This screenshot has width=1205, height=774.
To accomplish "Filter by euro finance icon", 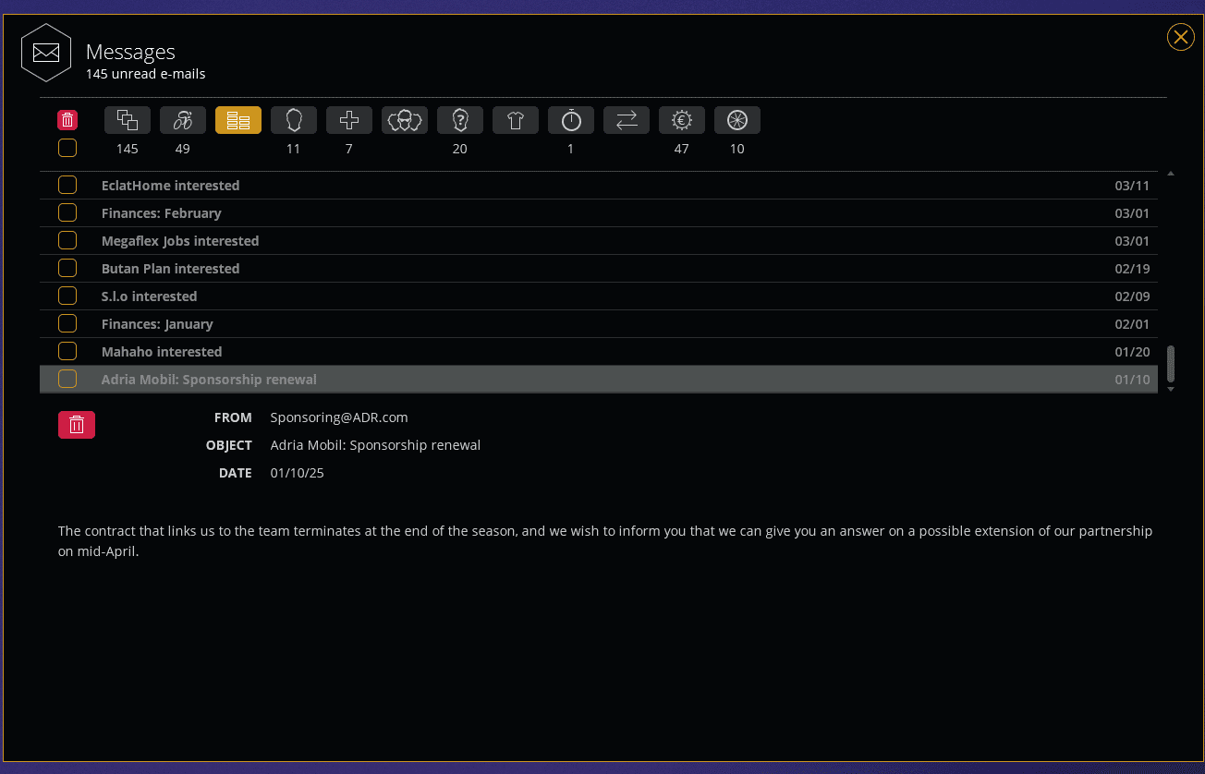I will point(682,120).
